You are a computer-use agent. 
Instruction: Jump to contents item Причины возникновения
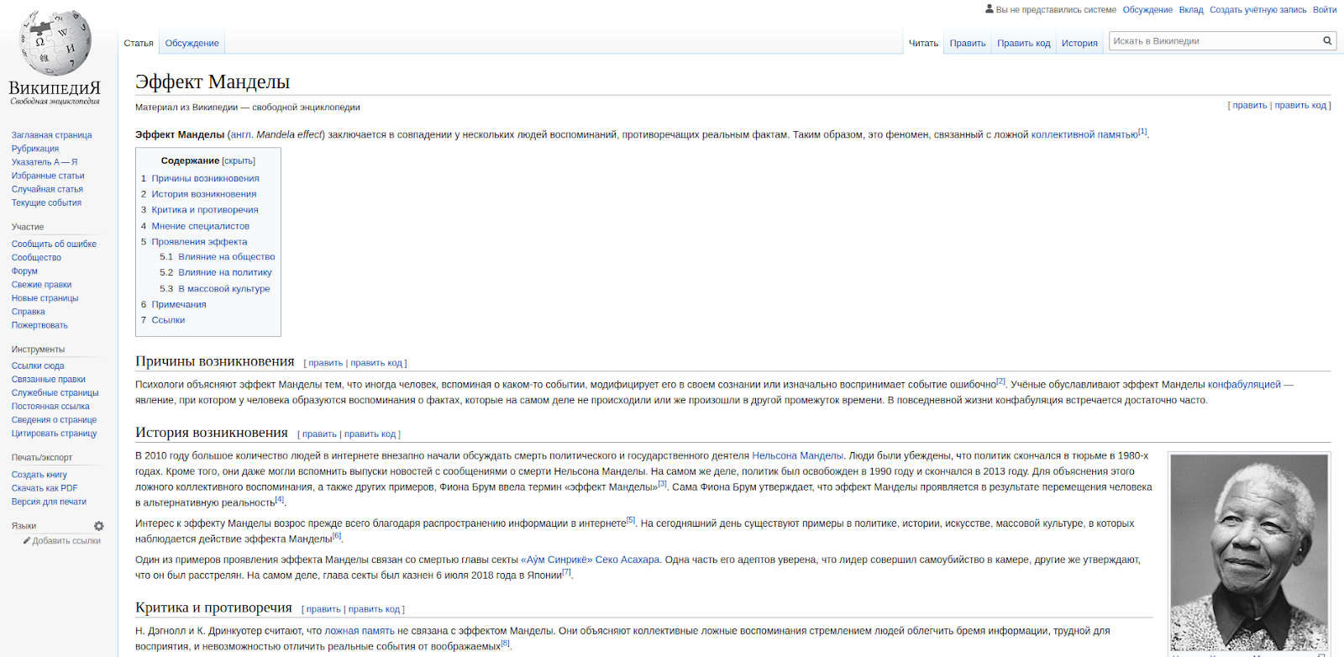[205, 178]
